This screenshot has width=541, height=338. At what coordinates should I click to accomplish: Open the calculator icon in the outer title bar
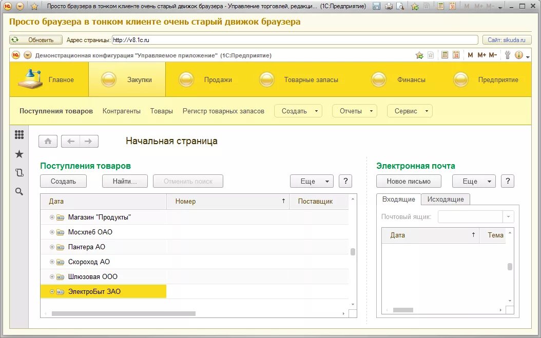440,6
